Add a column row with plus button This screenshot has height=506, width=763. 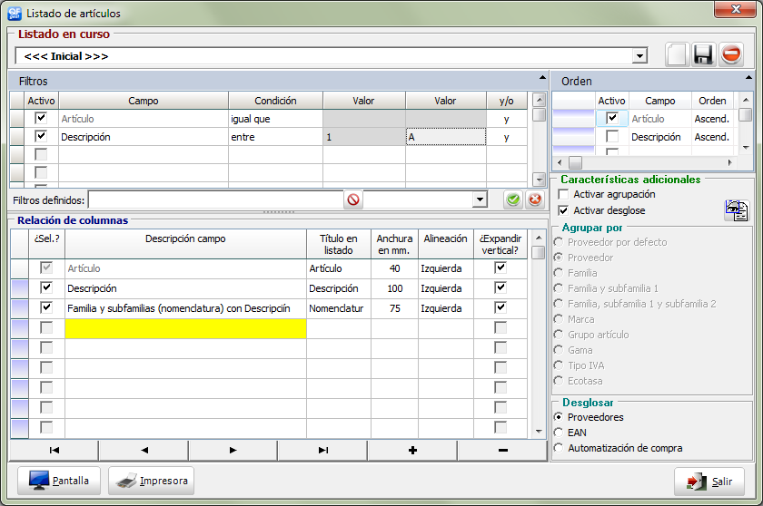click(x=412, y=450)
